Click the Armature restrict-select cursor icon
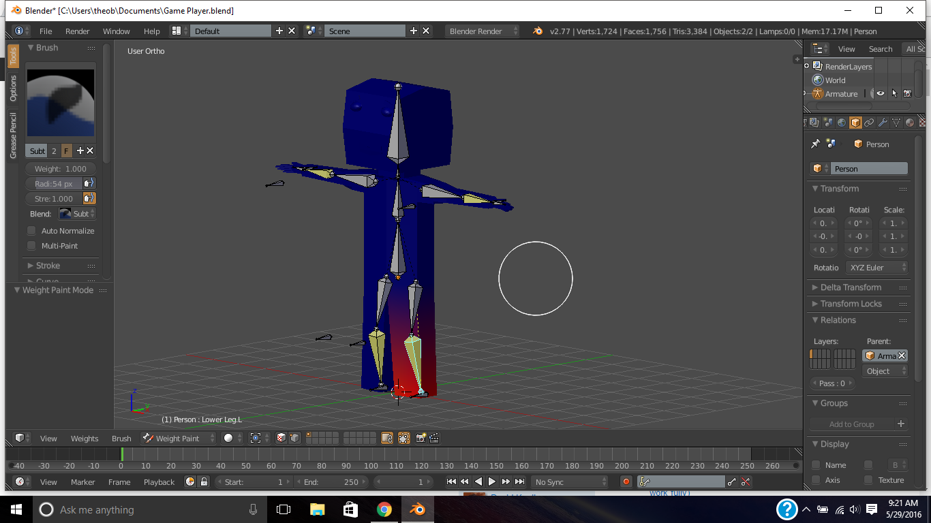 [894, 93]
